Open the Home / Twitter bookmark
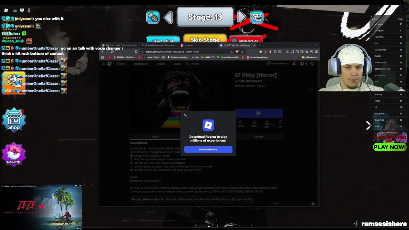Viewport: 409px width, 230px height. click(151, 57)
